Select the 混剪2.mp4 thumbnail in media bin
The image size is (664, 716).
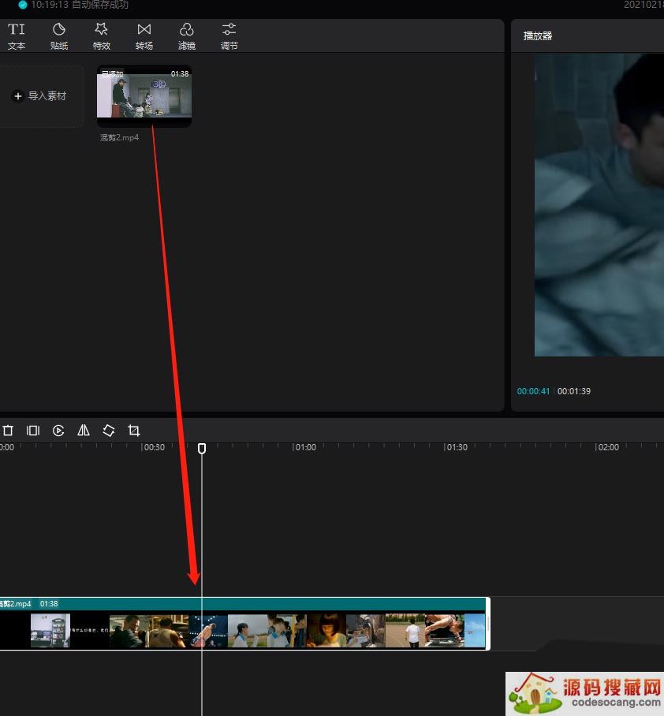coord(144,95)
